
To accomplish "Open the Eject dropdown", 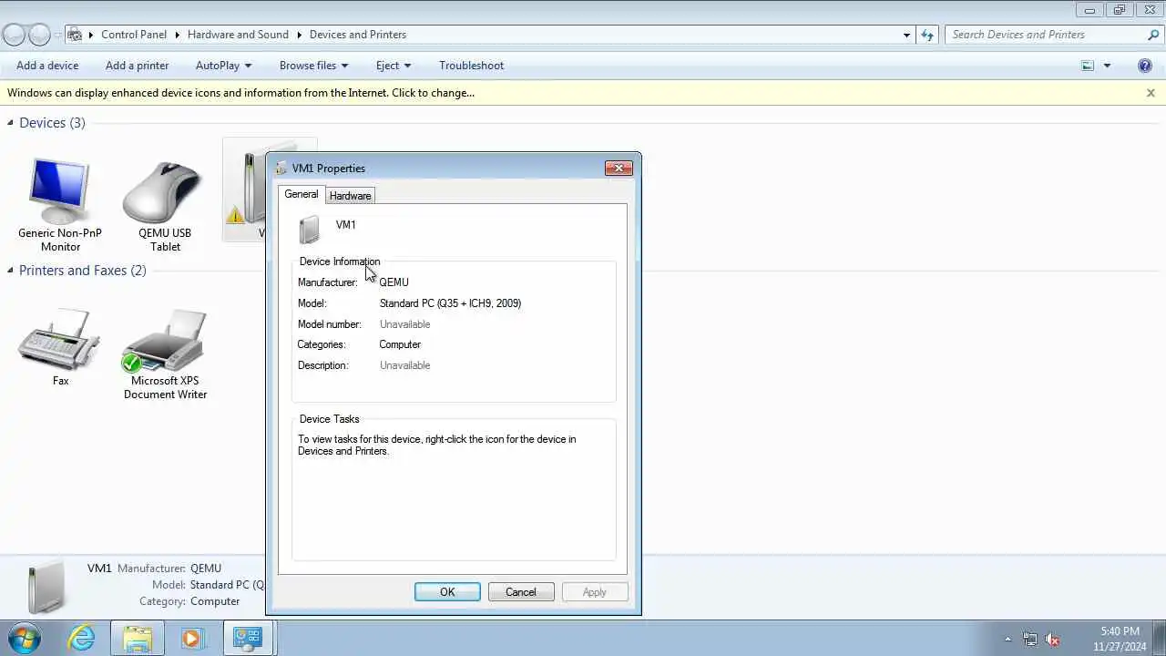I will pos(394,66).
